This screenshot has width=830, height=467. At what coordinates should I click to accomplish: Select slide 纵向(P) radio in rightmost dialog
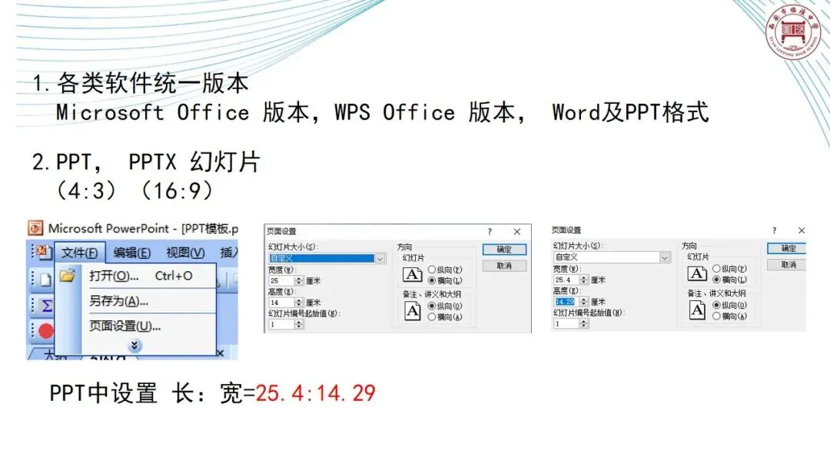click(x=717, y=269)
